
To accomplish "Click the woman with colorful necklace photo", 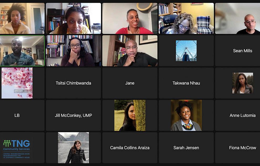I will coord(186,115).
